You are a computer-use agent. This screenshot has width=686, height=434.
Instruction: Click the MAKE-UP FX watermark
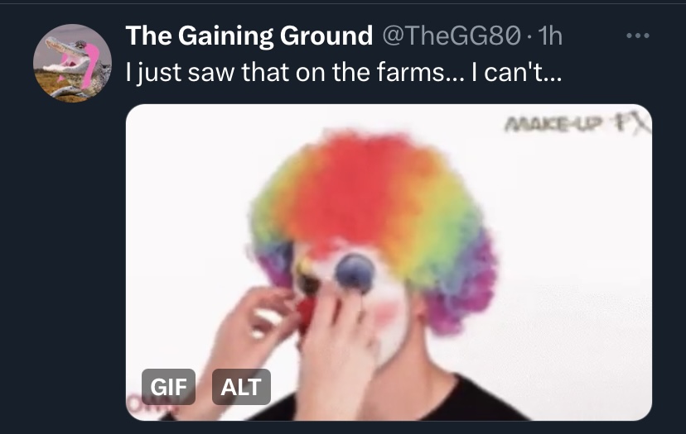click(x=577, y=123)
